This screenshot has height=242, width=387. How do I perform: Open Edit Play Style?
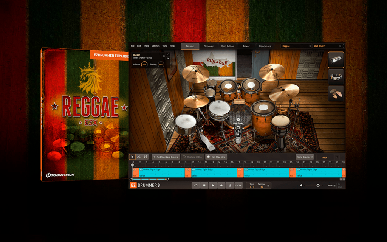click(216, 157)
